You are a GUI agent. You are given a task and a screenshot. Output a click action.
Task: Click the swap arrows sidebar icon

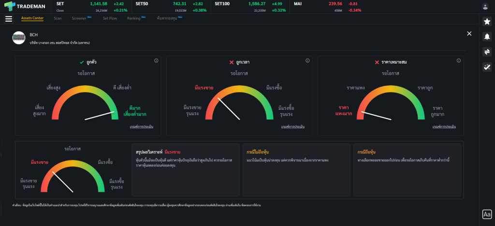click(487, 52)
